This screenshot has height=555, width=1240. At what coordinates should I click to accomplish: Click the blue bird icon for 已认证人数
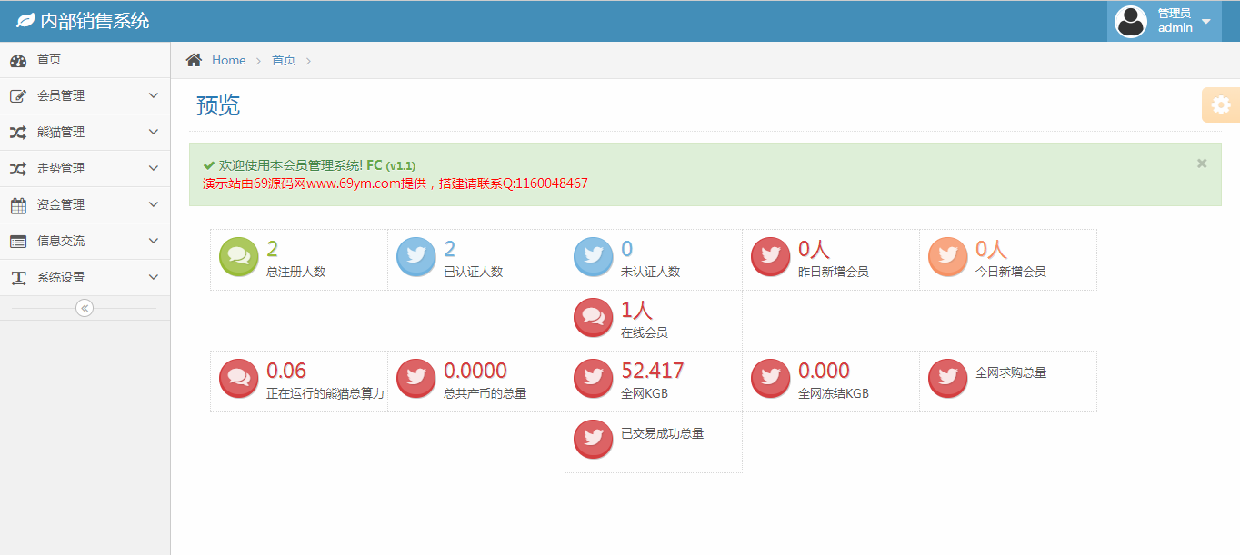click(416, 257)
